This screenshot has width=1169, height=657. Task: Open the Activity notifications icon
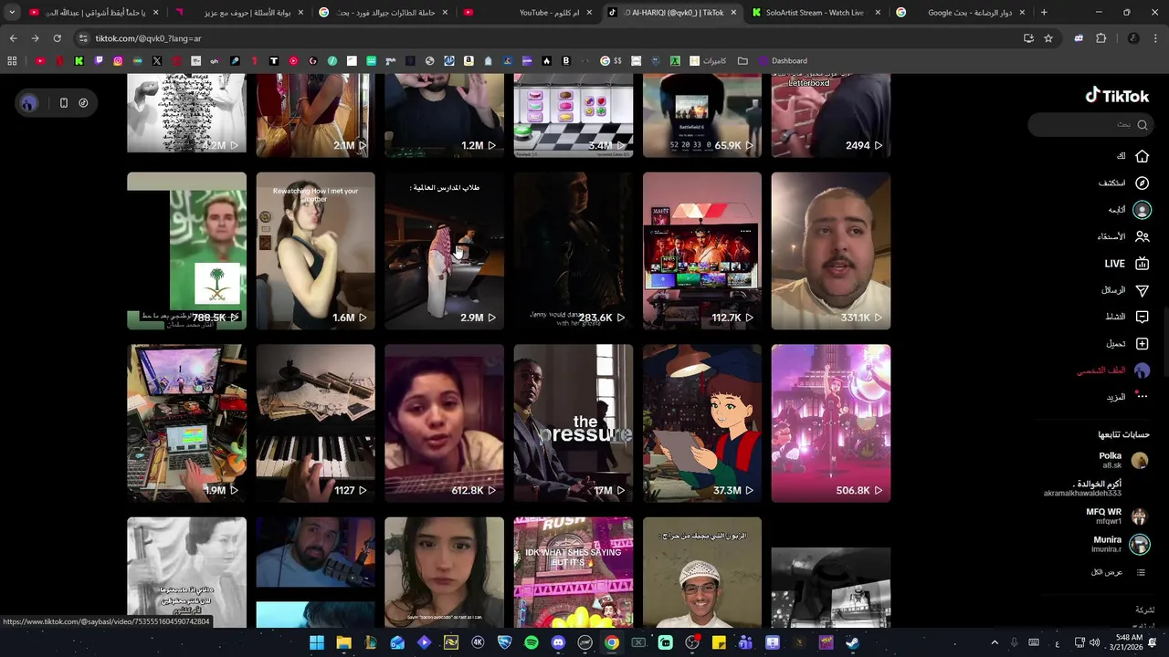pos(1142,317)
